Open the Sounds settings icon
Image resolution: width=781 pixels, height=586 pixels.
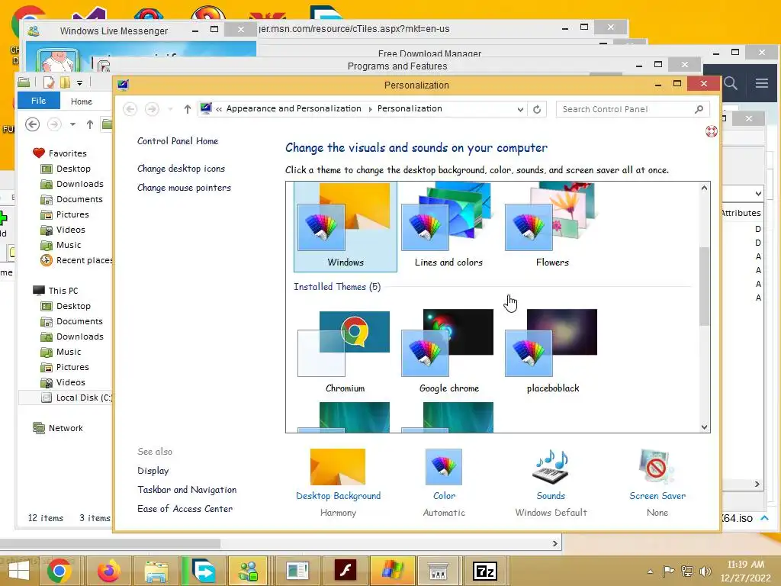coord(551,467)
